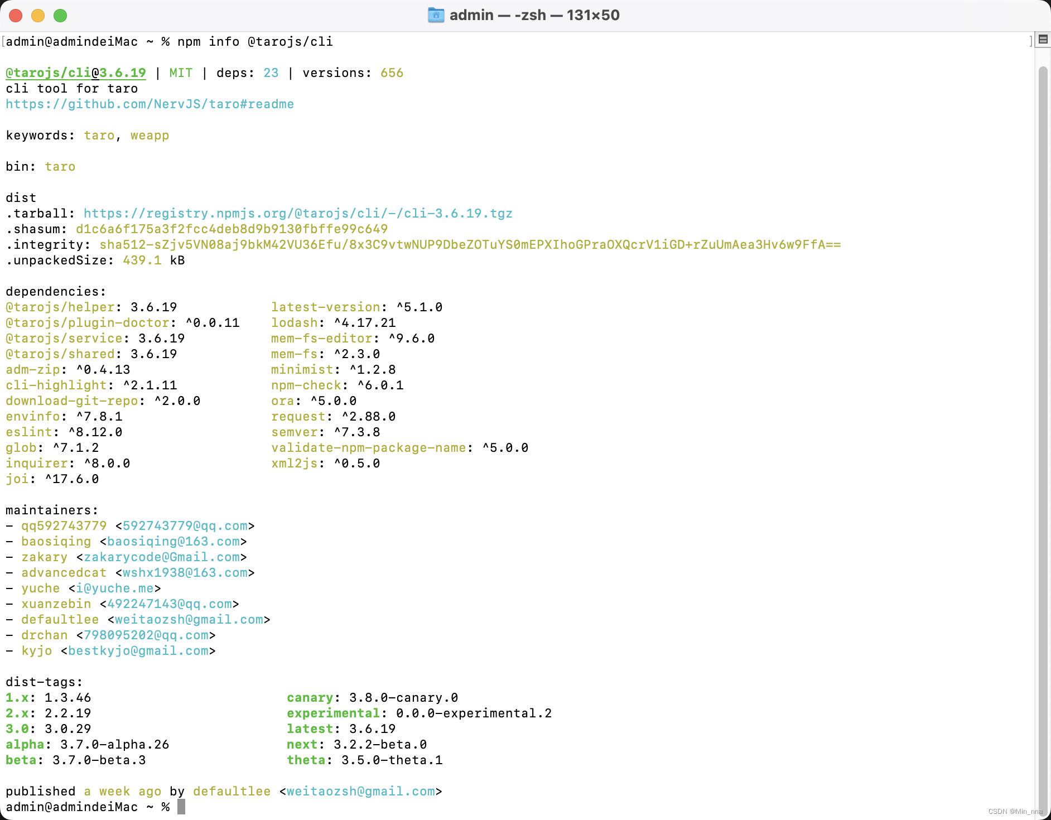Screen dimensions: 1051x820
Task: Click the 'npm-check' dependency
Action: coord(306,385)
